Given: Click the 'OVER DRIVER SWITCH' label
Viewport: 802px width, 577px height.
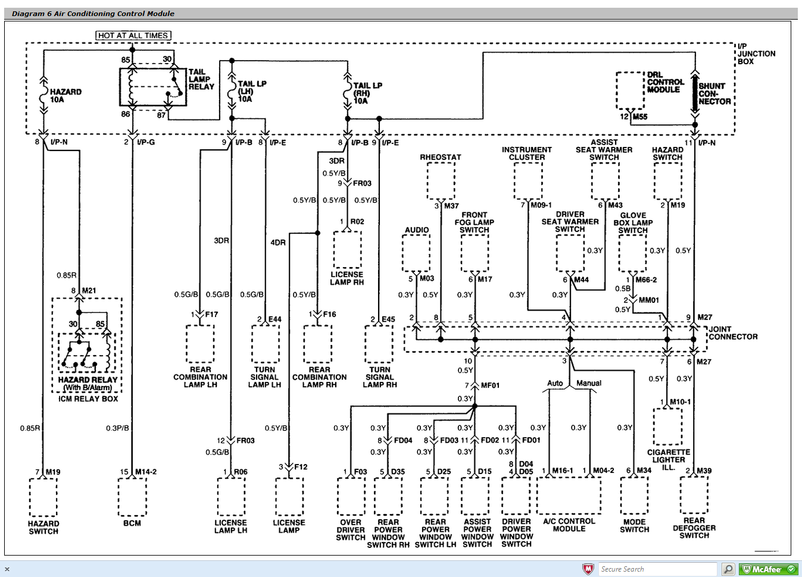Looking at the screenshot, I should (351, 530).
